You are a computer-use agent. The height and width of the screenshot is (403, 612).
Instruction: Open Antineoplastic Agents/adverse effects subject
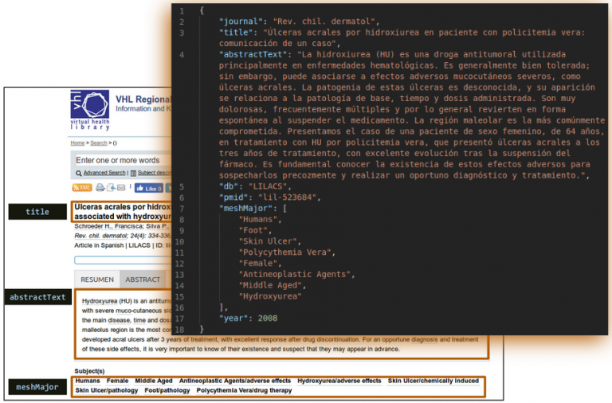point(234,381)
